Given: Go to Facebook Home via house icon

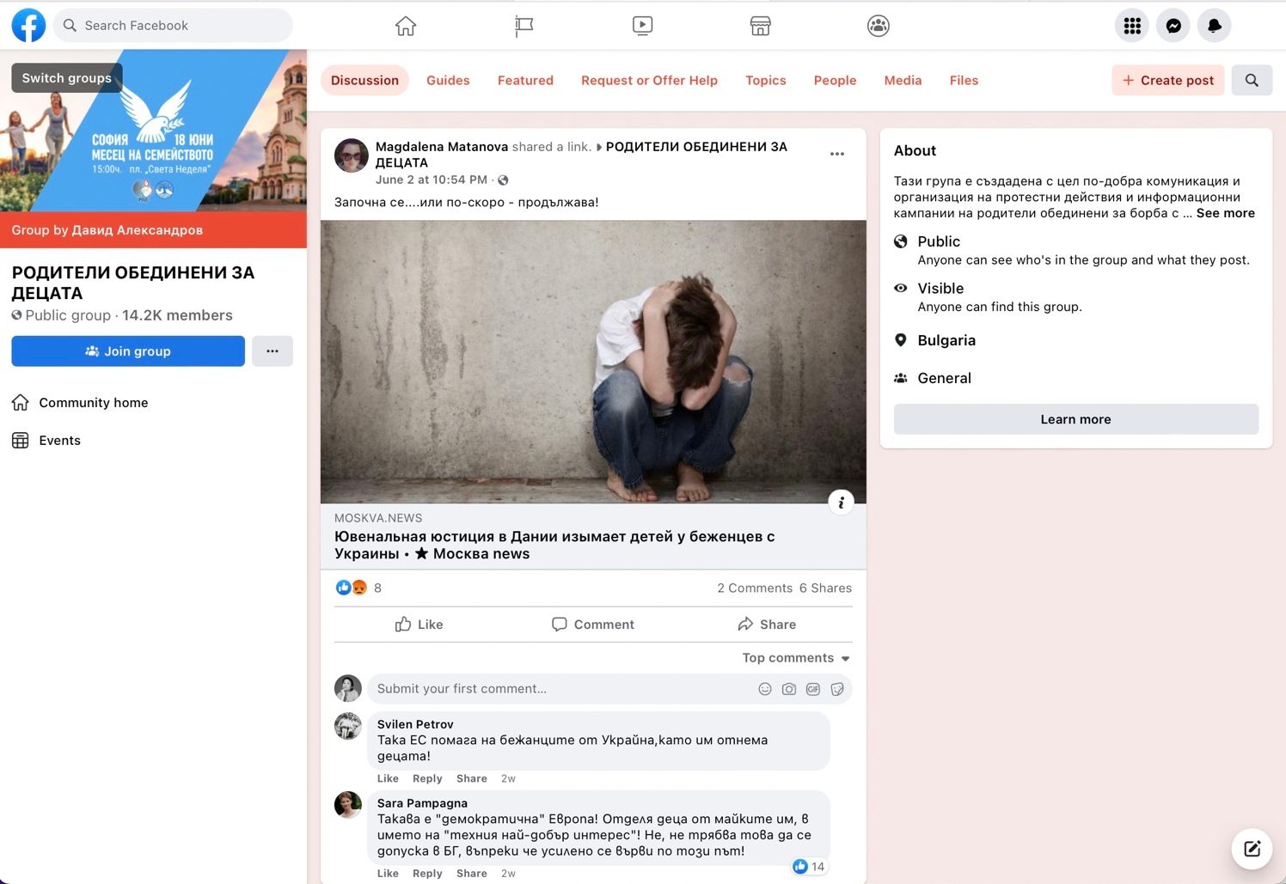Looking at the screenshot, I should pos(406,26).
